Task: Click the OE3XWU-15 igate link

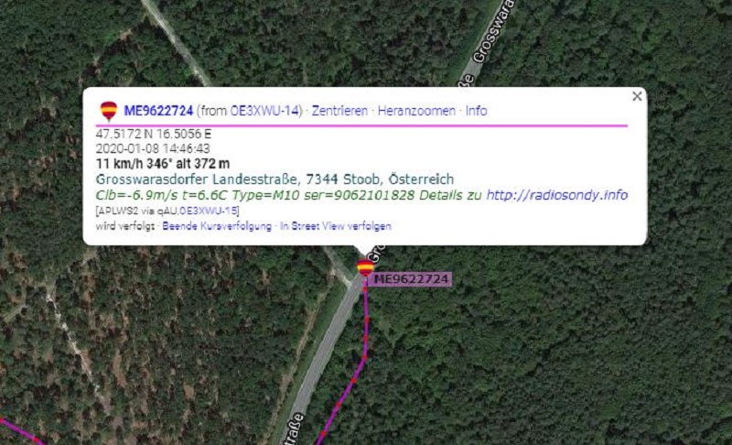Action: [209, 211]
